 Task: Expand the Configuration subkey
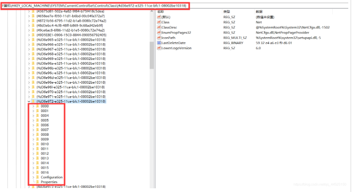[33, 177]
